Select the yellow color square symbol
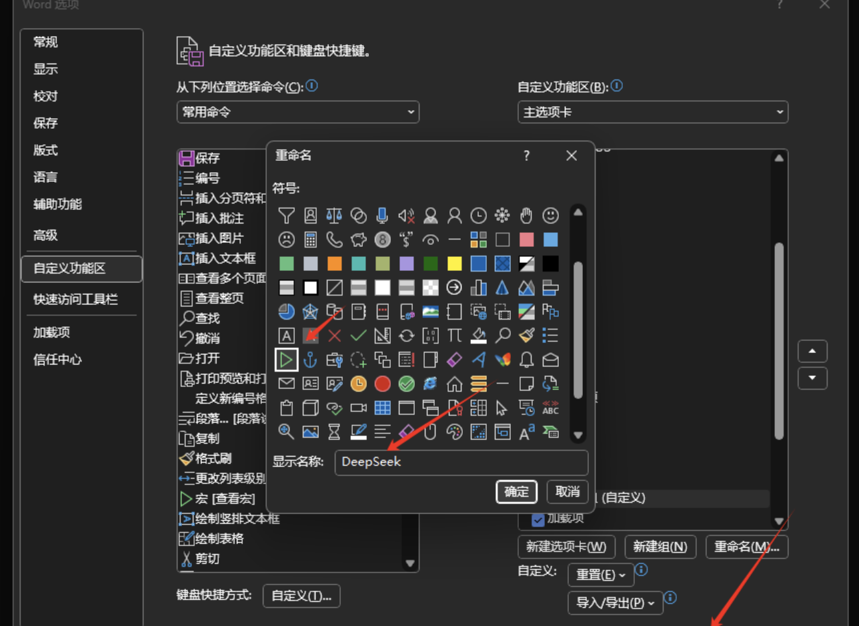Screen dimensions: 859x626 (x=454, y=263)
